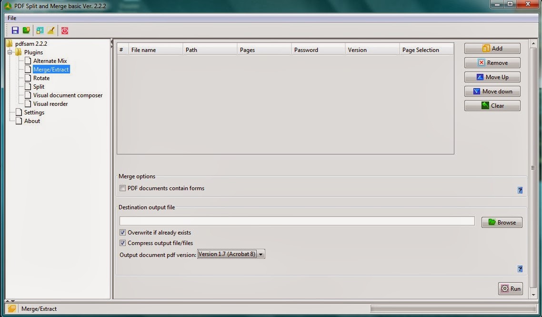Click the Password column header

(318, 50)
